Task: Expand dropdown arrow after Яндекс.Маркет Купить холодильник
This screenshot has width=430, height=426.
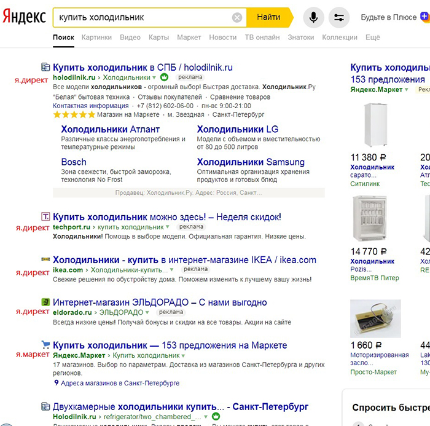Action: 183,355
